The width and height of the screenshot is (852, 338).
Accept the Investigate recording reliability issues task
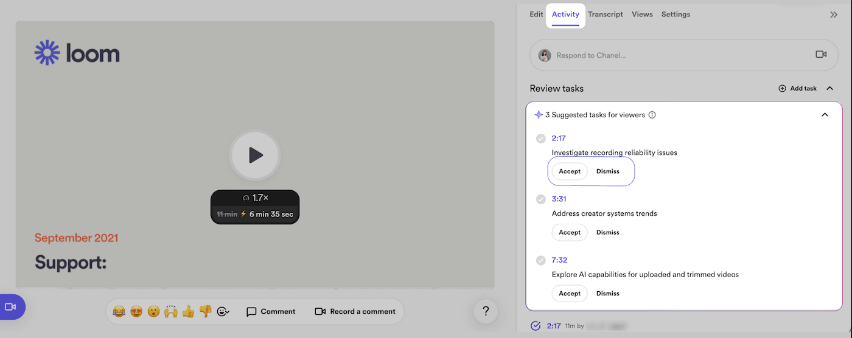pos(570,171)
